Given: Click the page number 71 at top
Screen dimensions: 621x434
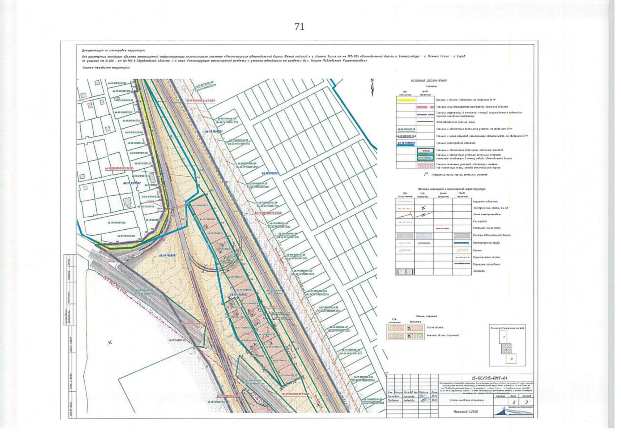Looking at the screenshot, I should [x=299, y=27].
